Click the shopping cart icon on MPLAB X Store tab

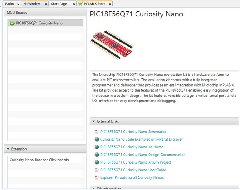point(80,4)
